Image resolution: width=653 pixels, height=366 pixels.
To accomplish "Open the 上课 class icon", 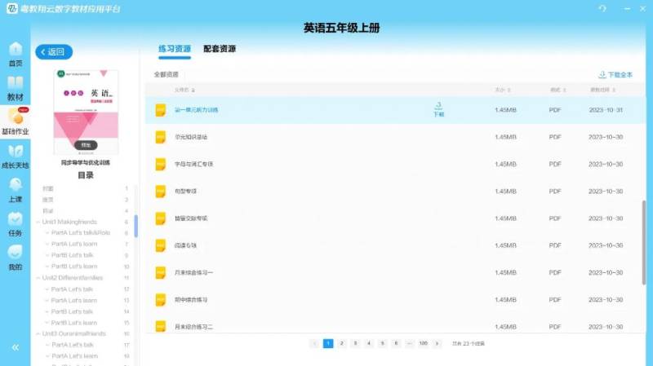I will click(15, 190).
